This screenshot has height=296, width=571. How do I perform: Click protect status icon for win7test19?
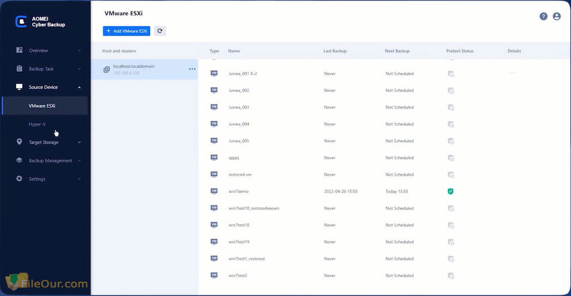(x=451, y=242)
